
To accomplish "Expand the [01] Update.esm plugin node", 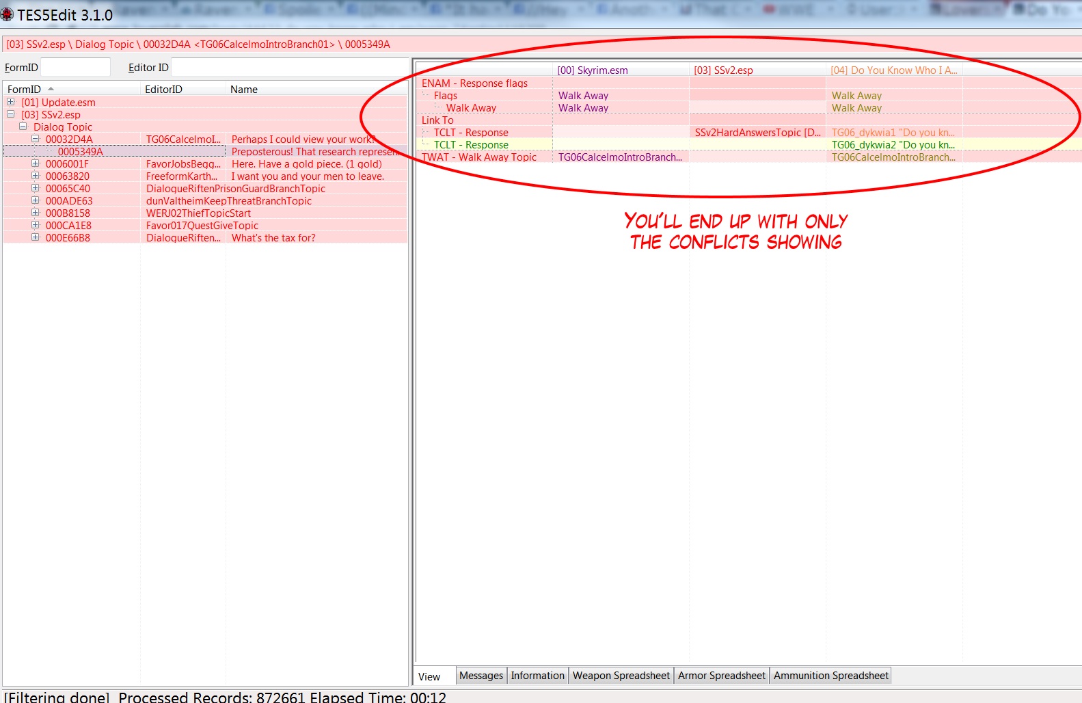I will pyautogui.click(x=11, y=102).
